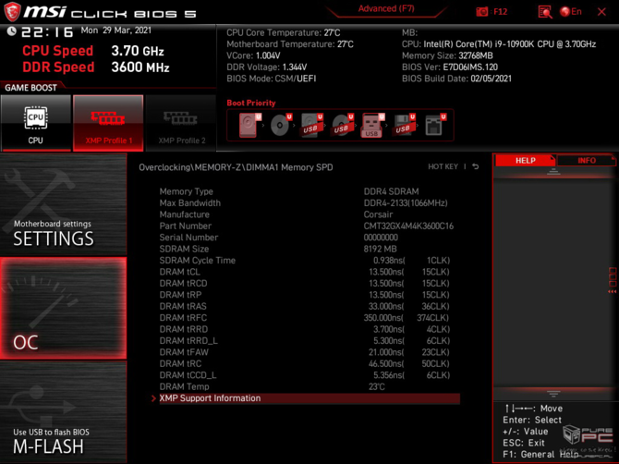Select the Memory Type row
The height and width of the screenshot is (464, 619).
[309, 191]
